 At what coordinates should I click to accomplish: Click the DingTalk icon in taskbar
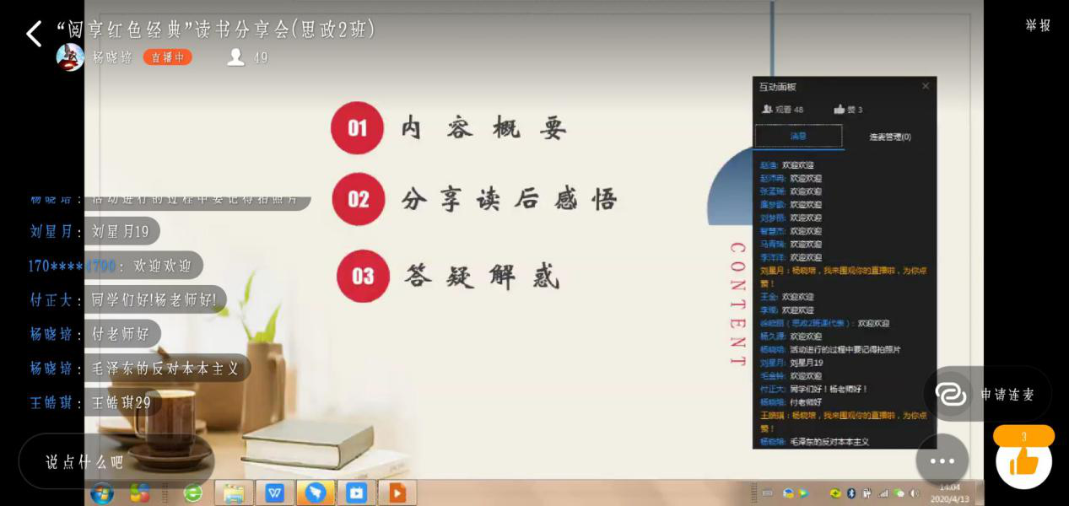[x=316, y=493]
